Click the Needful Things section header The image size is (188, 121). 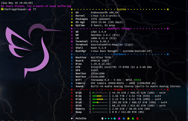[119, 29]
